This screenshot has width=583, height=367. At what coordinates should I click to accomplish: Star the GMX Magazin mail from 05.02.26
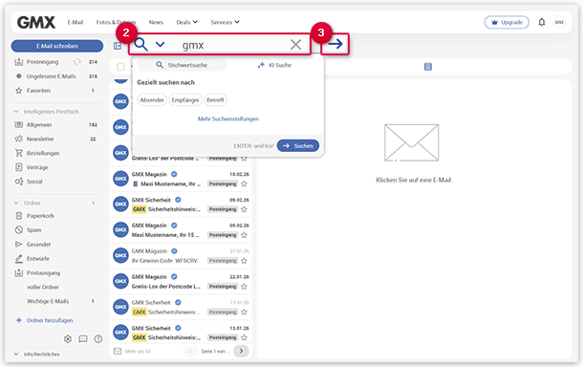click(244, 235)
